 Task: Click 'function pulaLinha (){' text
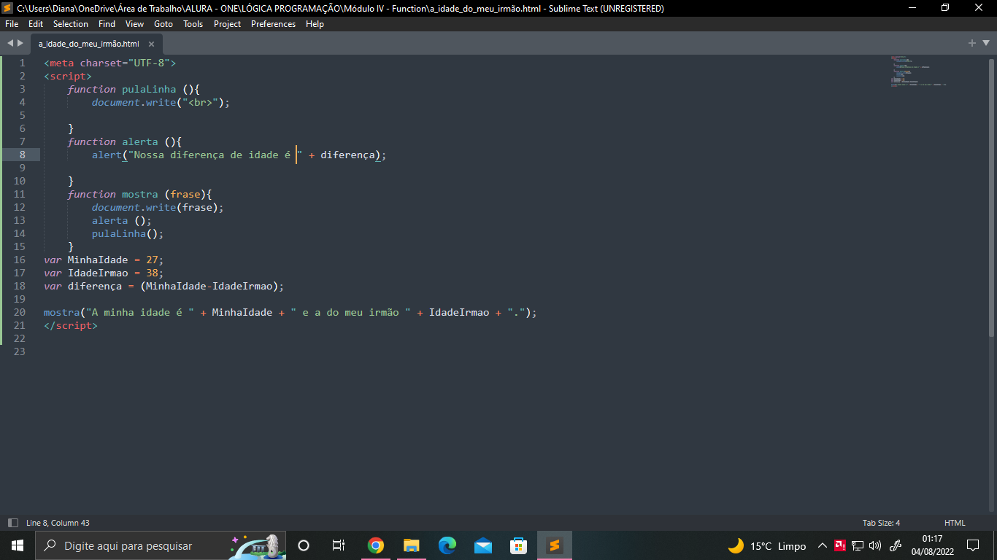coord(134,89)
